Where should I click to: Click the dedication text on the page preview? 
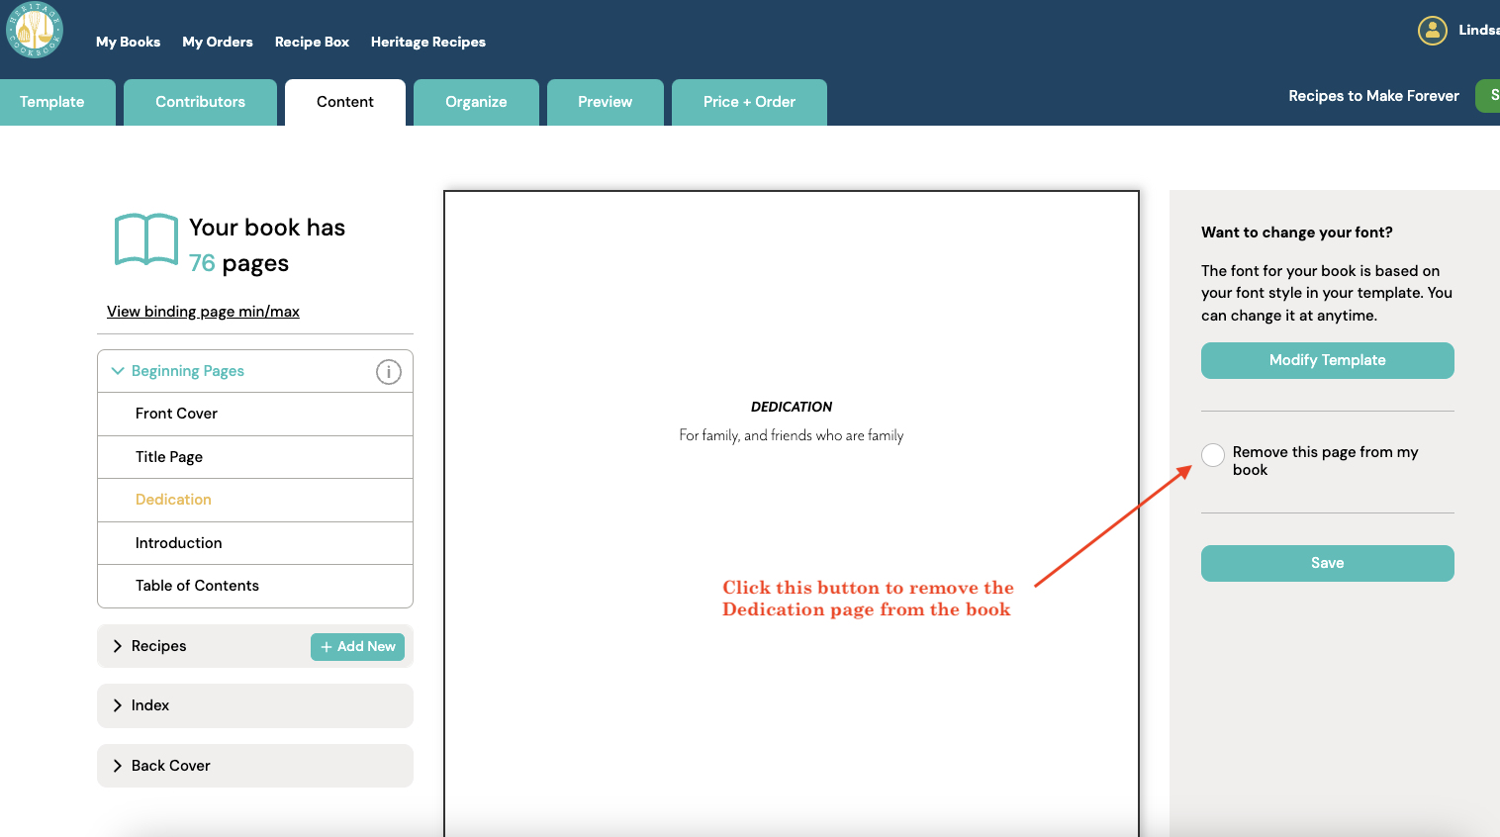tap(791, 435)
